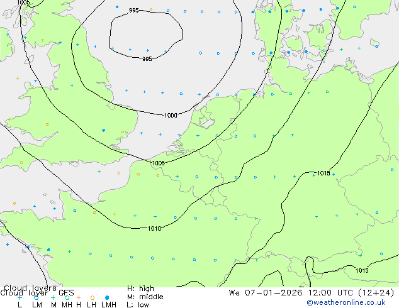Screen dimensions: 399x308
Task: Click the blue circle LM legend symbol
Action: point(36,297)
